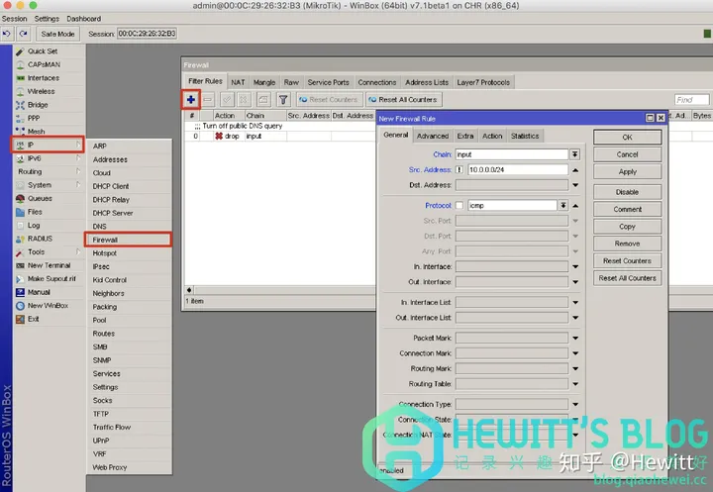
Task: Expand the Packet Mark field arrow
Action: pyautogui.click(x=575, y=338)
